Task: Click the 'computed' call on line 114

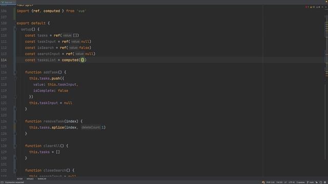Action: (x=70, y=60)
